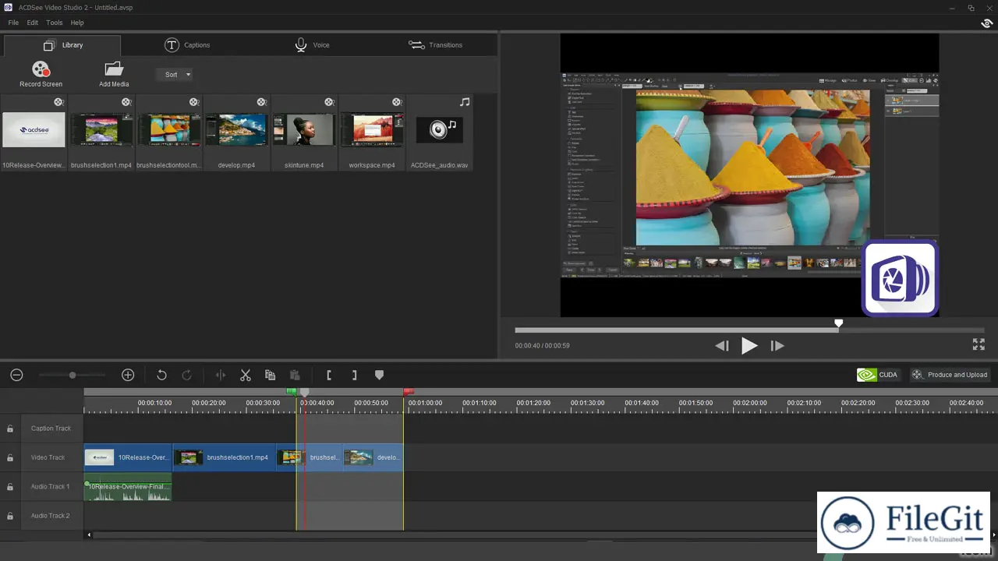998x561 pixels.
Task: Paste the clip from clipboard
Action: (x=295, y=375)
